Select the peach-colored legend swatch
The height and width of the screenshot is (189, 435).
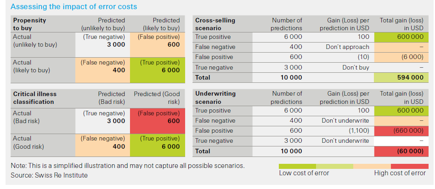click(372, 166)
